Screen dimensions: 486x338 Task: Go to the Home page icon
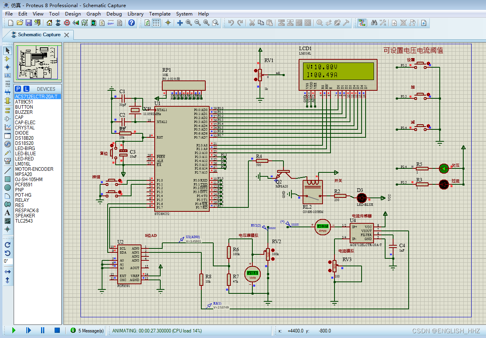click(49, 23)
